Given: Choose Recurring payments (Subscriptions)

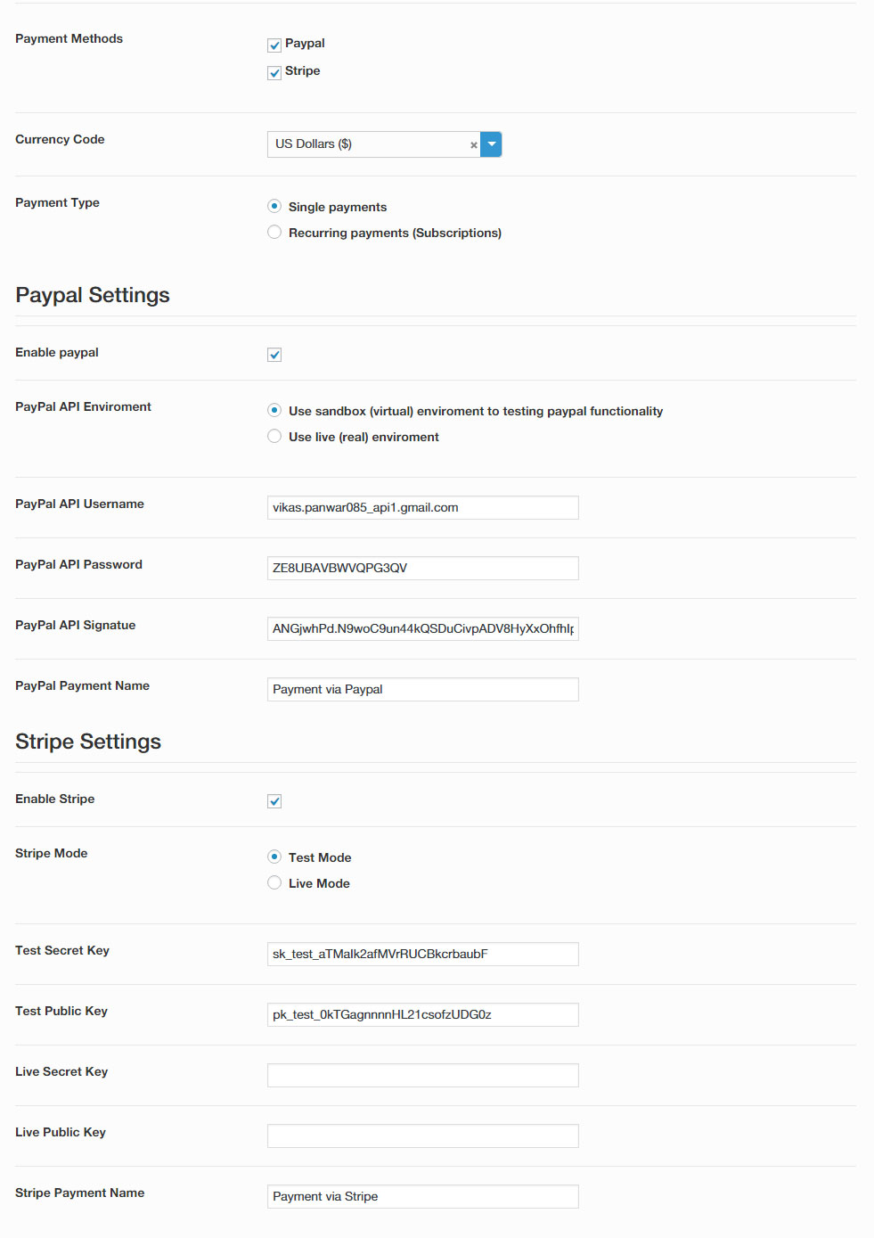Looking at the screenshot, I should coord(274,232).
